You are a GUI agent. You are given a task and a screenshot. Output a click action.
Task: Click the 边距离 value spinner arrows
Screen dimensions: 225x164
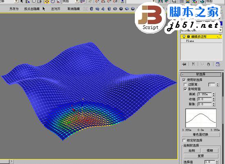click(218, 85)
